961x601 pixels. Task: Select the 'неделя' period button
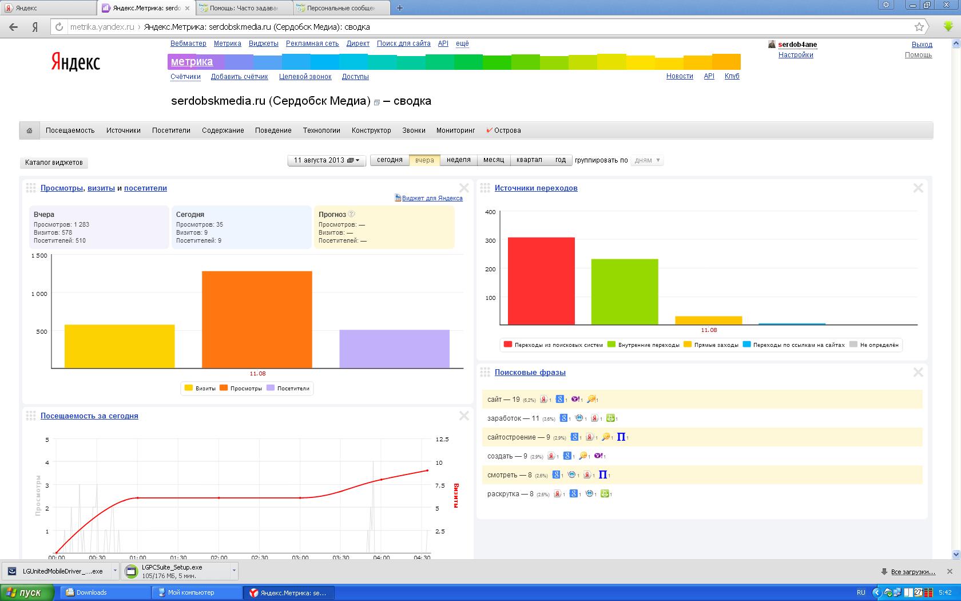(458, 160)
